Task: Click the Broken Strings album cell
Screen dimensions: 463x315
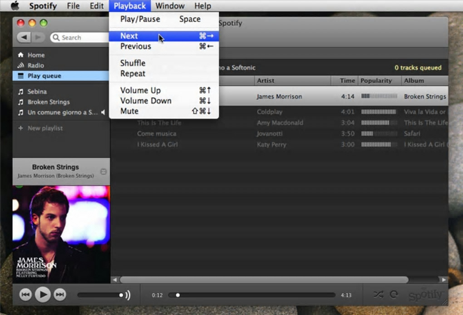Action: pos(425,97)
